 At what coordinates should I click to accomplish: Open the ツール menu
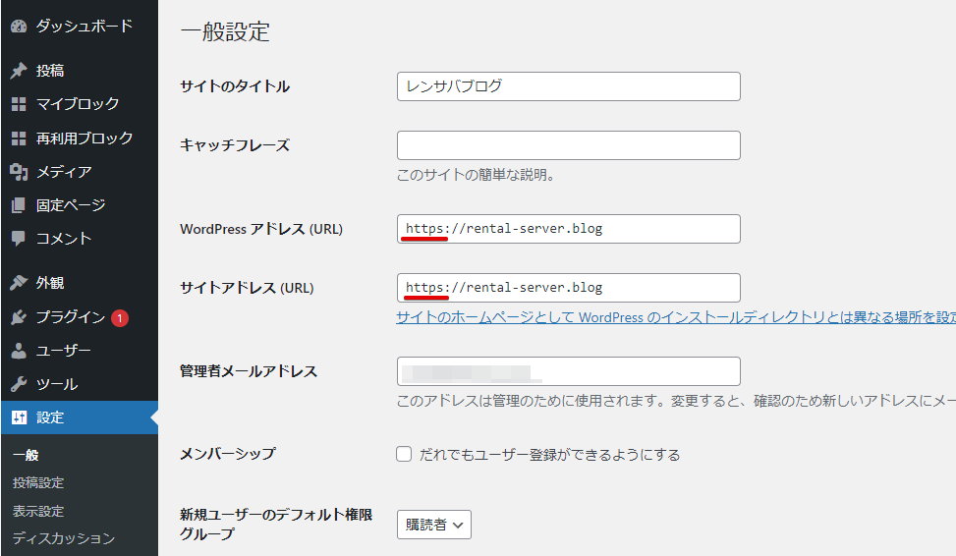point(57,384)
